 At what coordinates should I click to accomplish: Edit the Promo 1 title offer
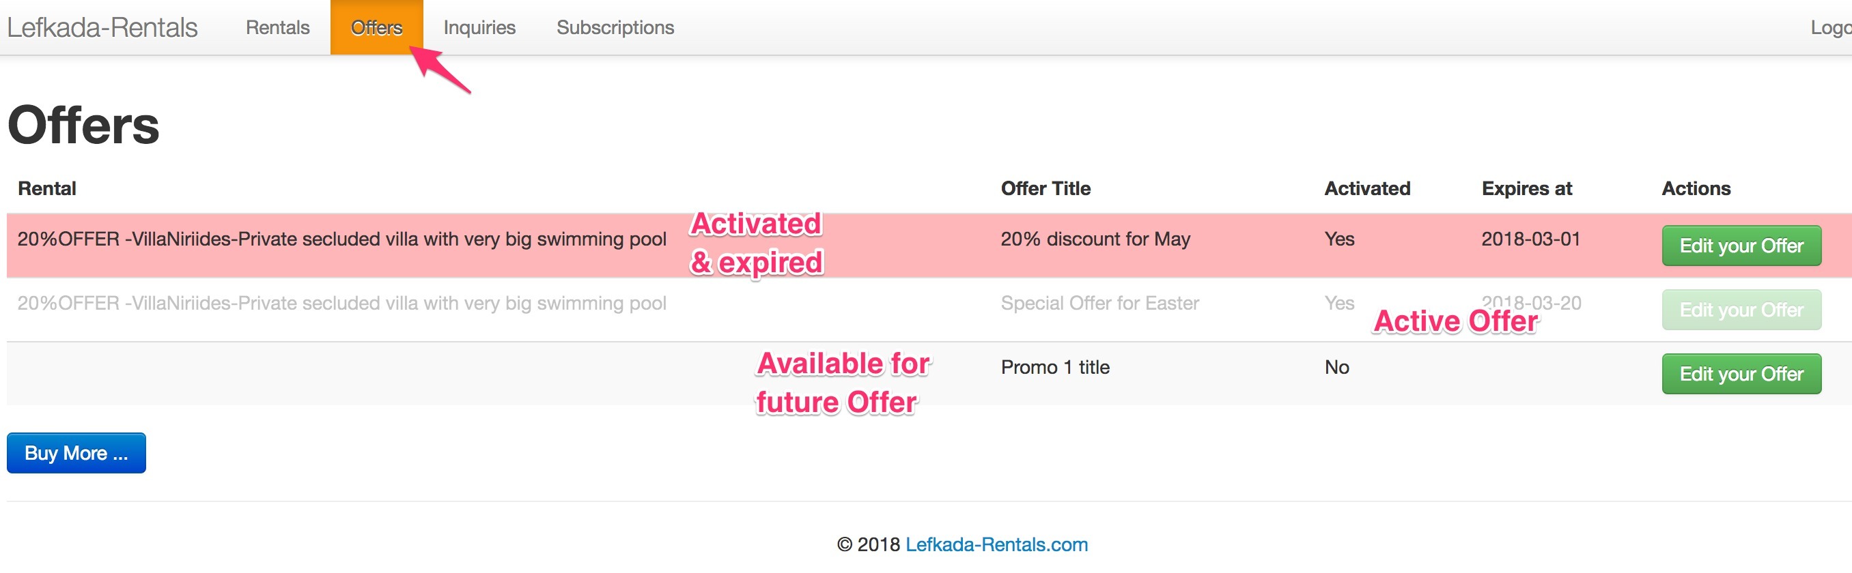pyautogui.click(x=1741, y=373)
